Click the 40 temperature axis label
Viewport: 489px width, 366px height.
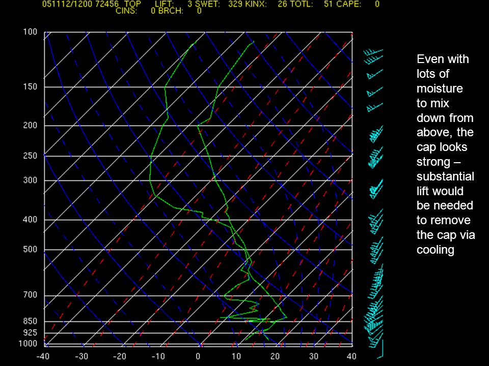tap(351, 356)
